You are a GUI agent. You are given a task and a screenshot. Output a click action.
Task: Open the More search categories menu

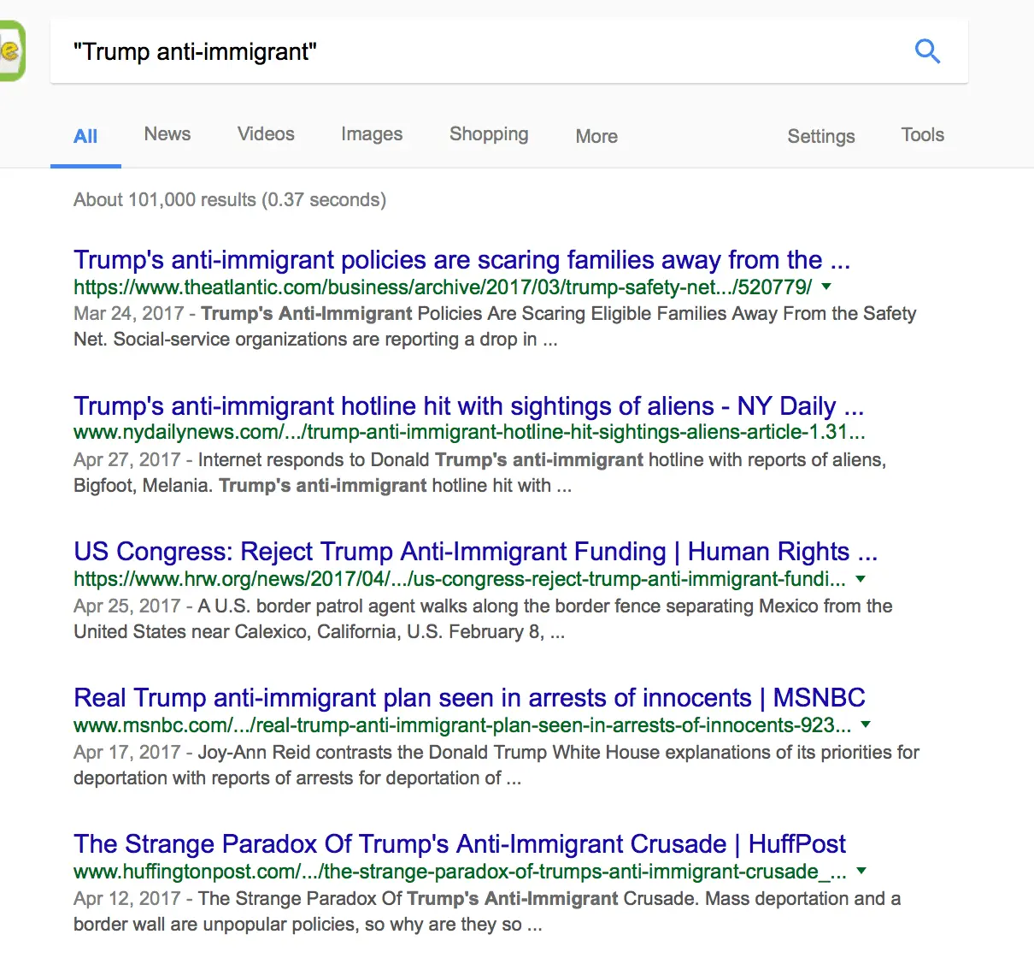[x=596, y=137]
